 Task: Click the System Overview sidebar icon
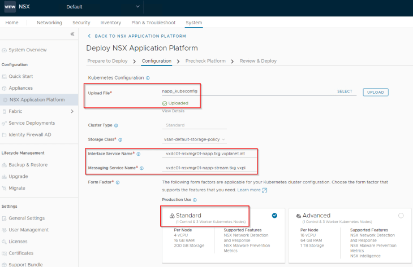(4, 50)
